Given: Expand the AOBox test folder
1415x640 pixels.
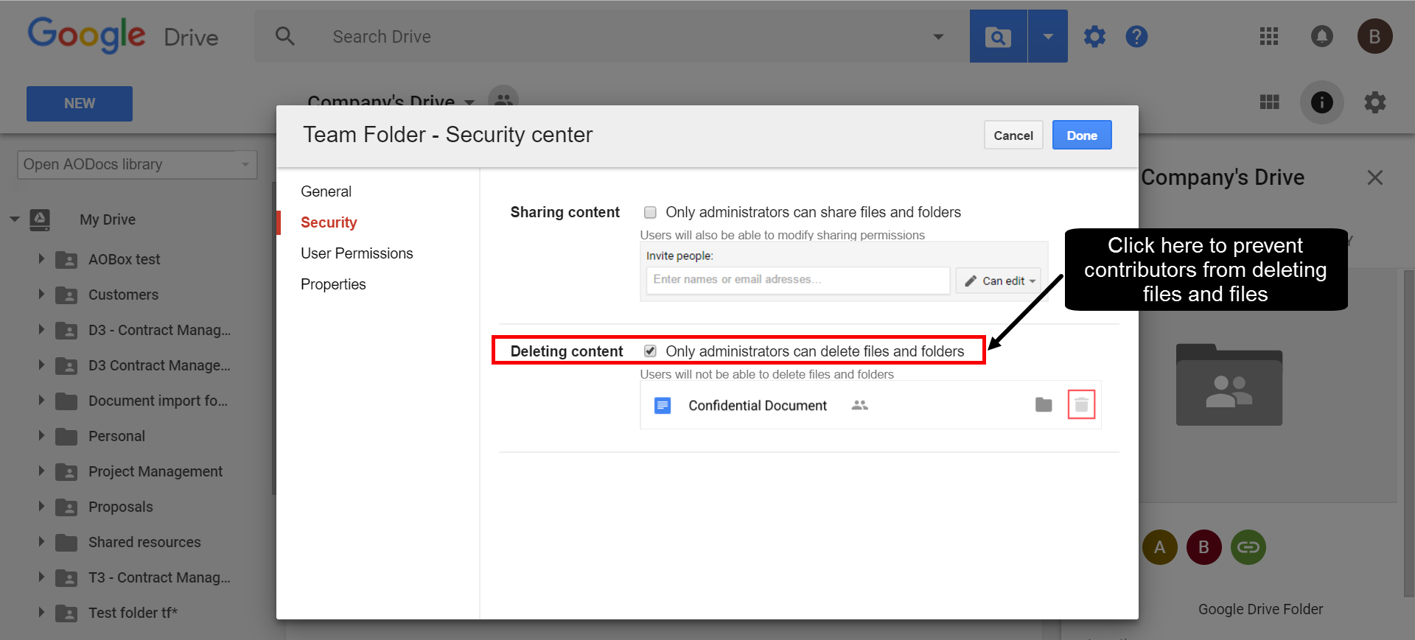Looking at the screenshot, I should [41, 259].
